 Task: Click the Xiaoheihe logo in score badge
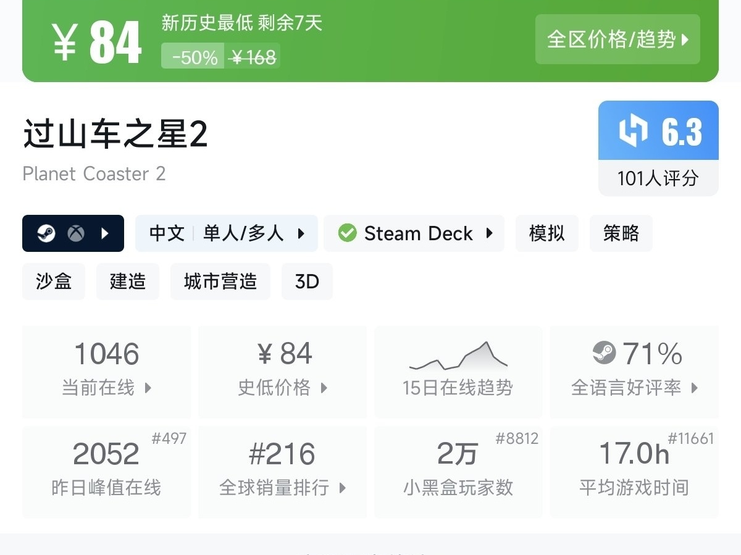point(633,131)
